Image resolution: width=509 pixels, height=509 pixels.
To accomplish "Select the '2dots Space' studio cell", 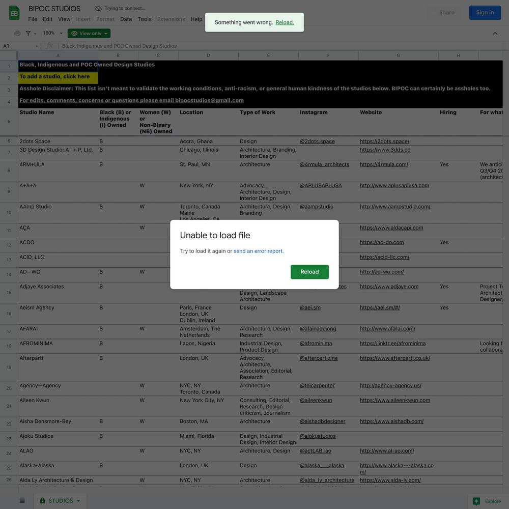I will (58, 141).
